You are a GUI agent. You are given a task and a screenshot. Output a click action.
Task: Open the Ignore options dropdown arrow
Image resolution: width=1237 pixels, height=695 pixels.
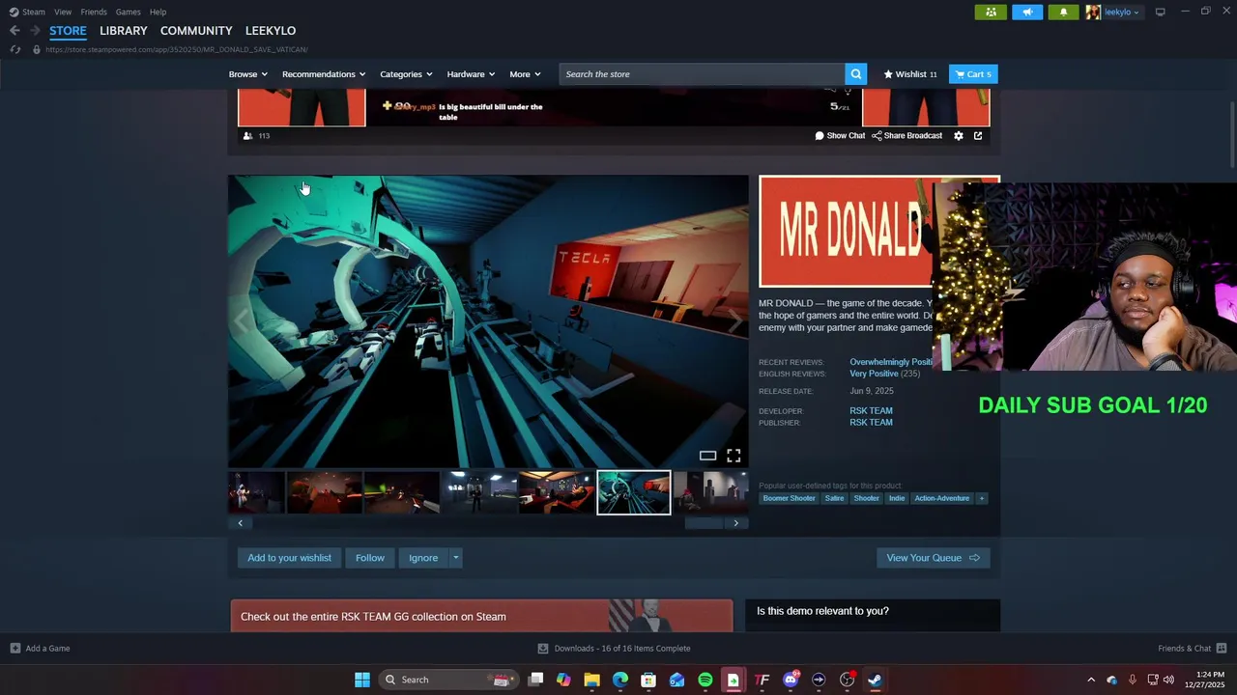click(455, 558)
